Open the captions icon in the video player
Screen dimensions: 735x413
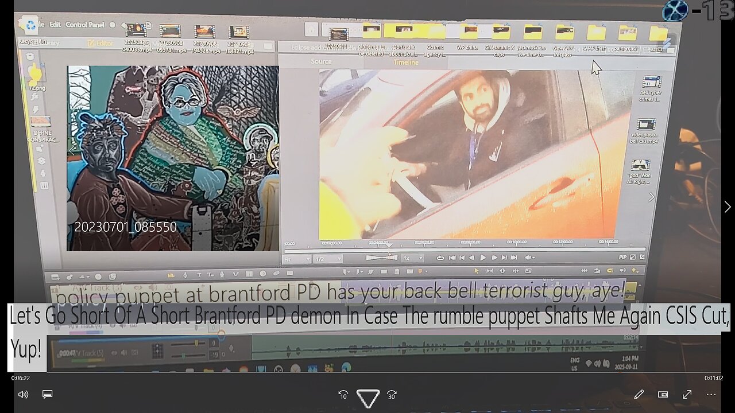click(48, 395)
